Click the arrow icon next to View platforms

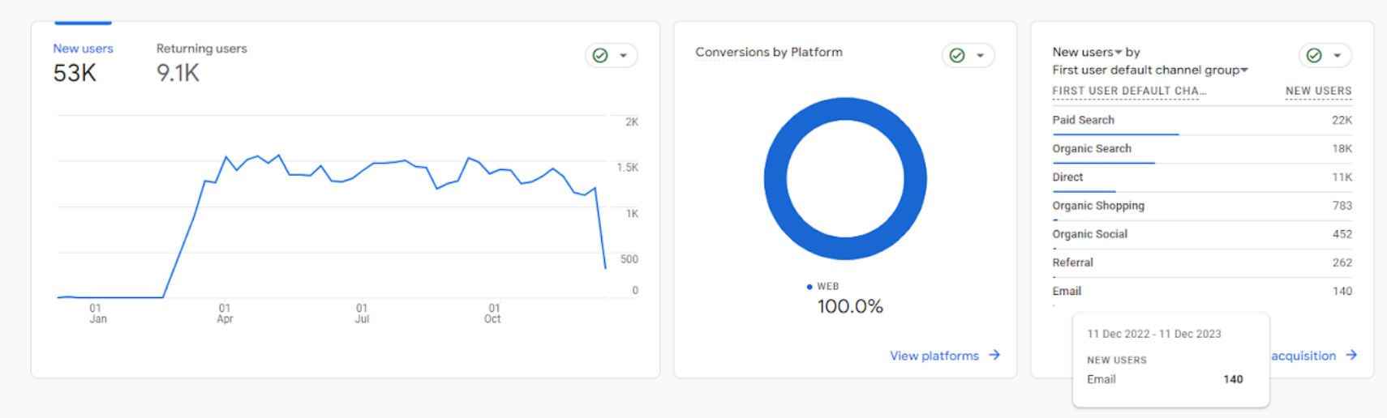(x=994, y=355)
